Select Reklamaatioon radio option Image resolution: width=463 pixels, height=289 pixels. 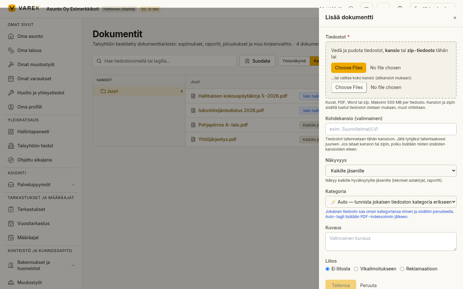coord(402,269)
